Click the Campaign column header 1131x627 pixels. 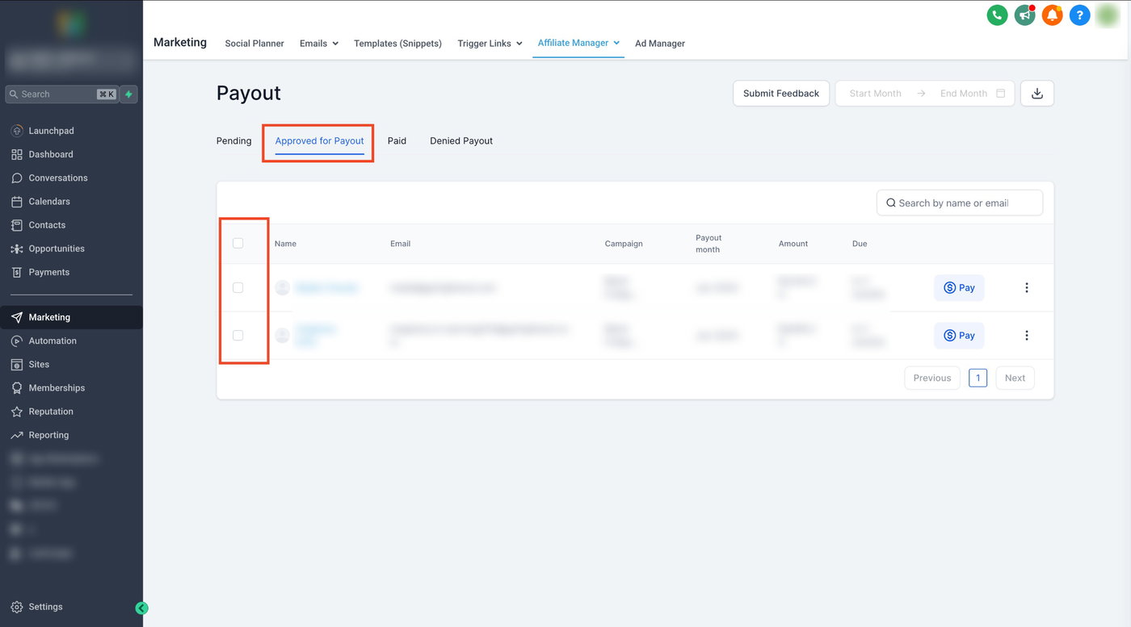click(x=624, y=244)
